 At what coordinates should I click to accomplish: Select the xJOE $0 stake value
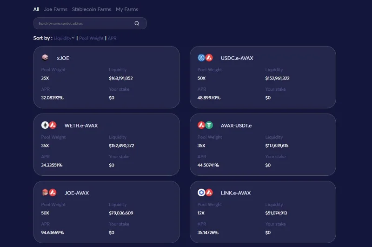[x=112, y=98]
